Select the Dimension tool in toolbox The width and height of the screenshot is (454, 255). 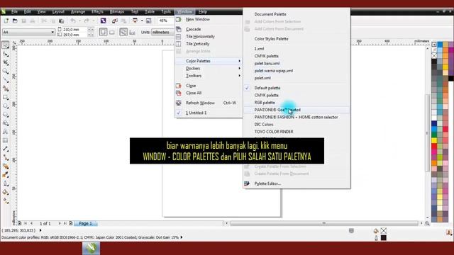click(6, 149)
